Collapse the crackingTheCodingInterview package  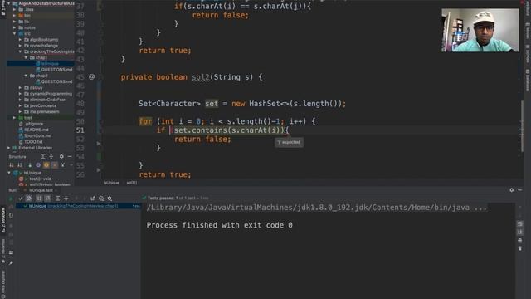(20, 51)
